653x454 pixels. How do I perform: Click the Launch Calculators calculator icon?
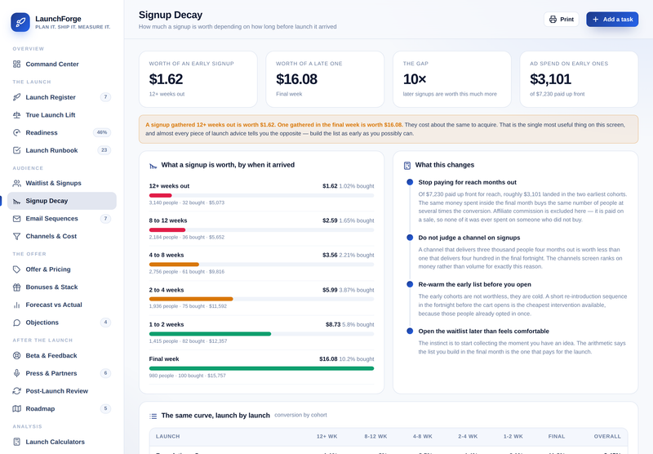[16, 442]
